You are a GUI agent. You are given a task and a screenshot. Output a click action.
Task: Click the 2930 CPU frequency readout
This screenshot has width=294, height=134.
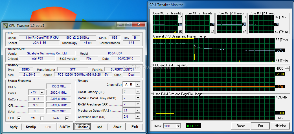click(x=280, y=74)
